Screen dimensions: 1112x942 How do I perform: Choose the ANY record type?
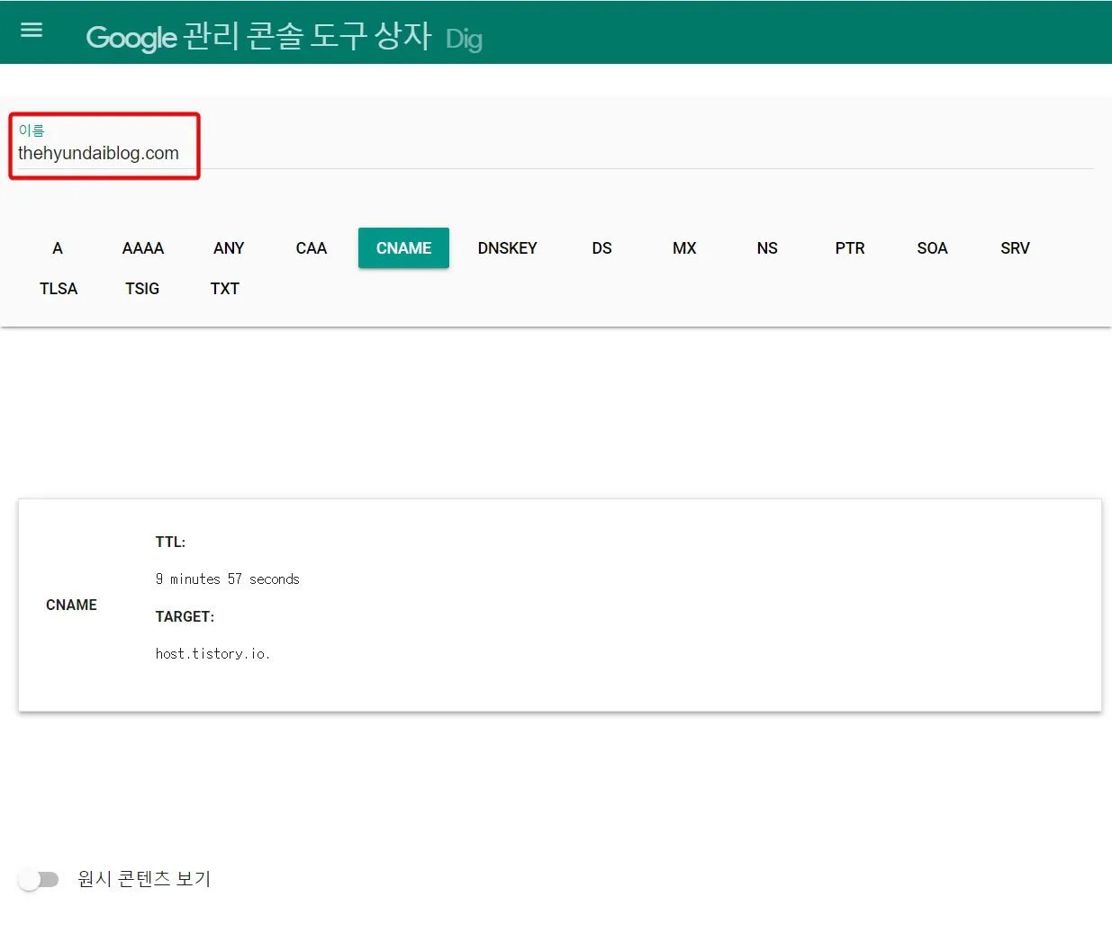[x=229, y=248]
